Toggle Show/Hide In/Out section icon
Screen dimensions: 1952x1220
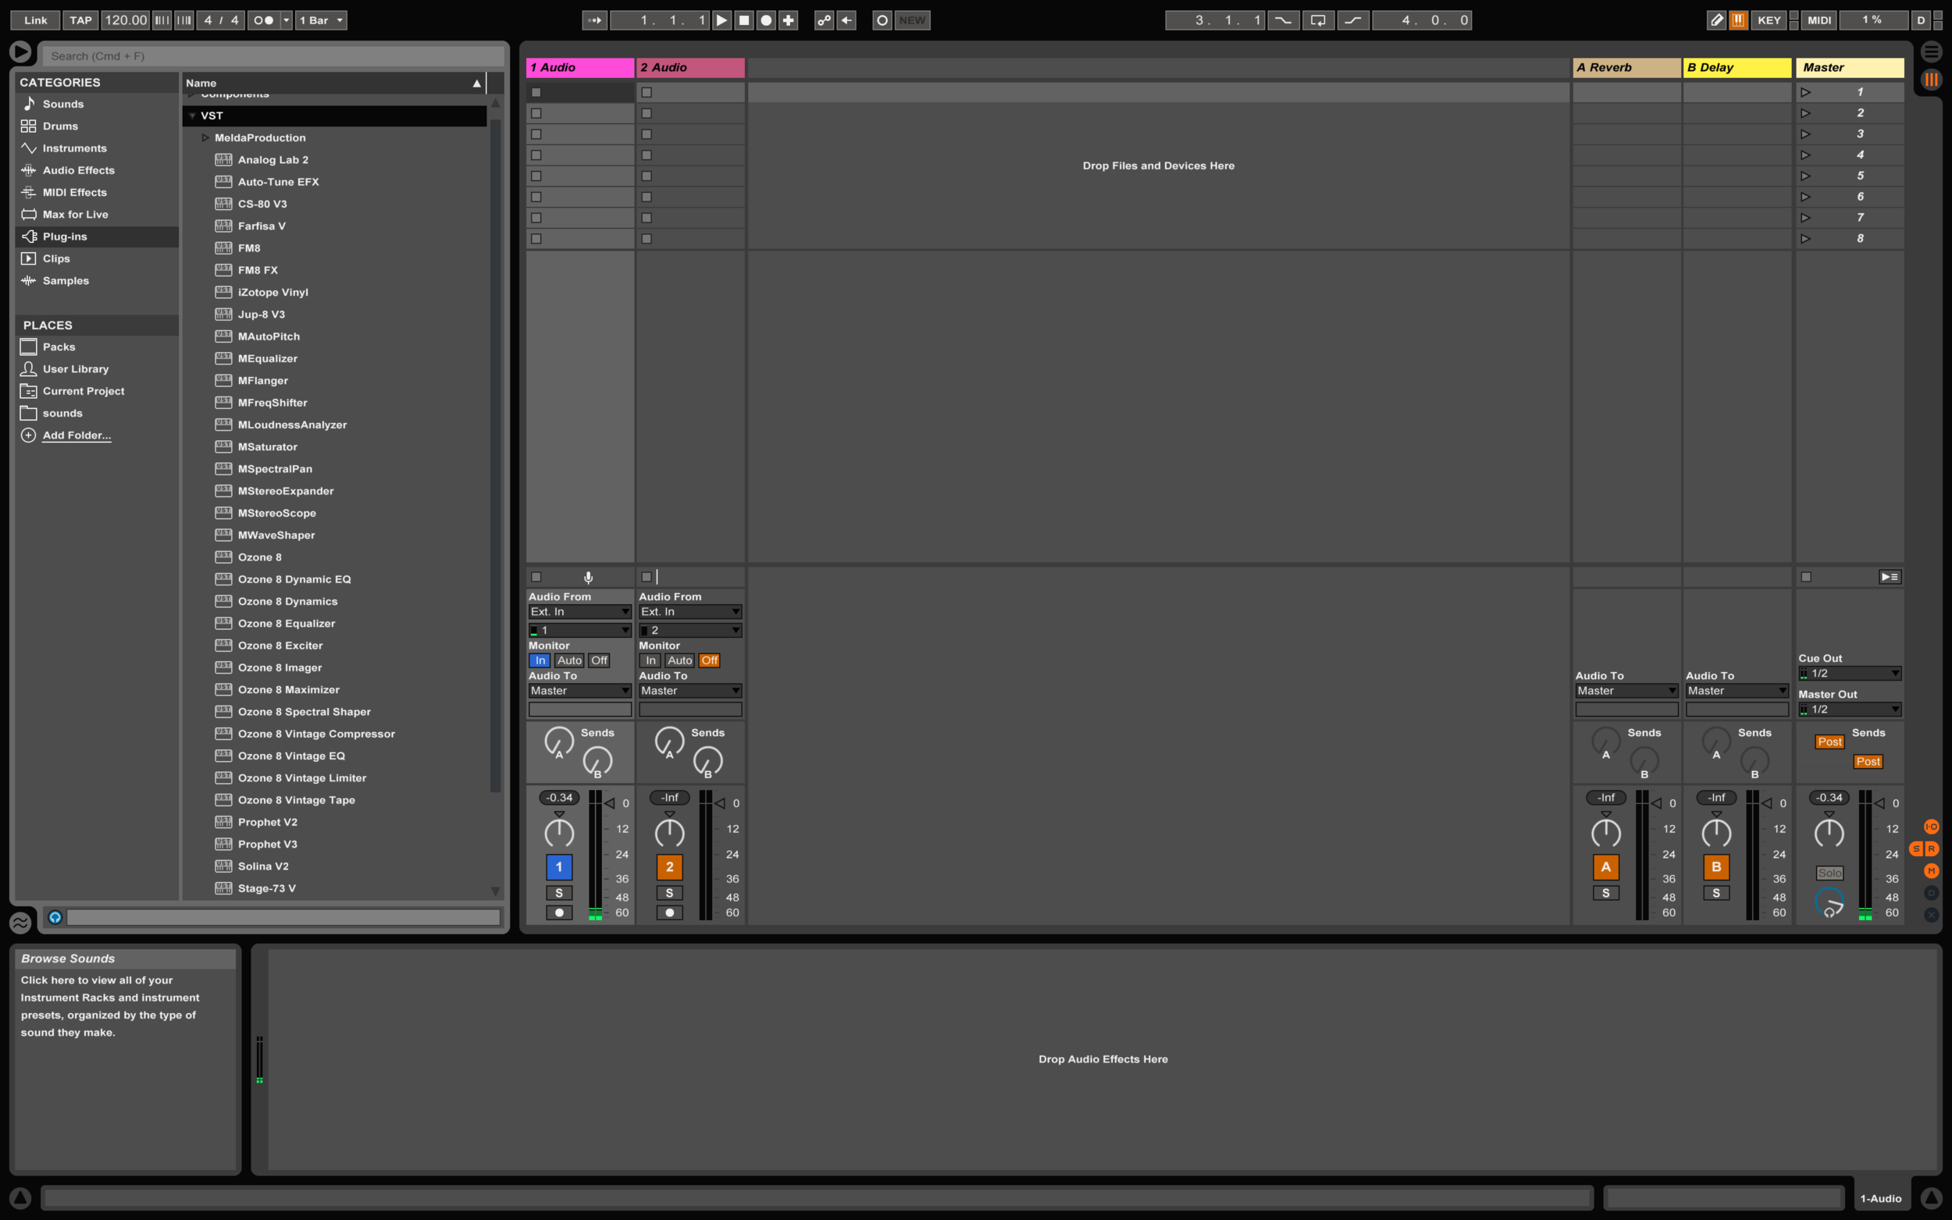(x=1931, y=827)
